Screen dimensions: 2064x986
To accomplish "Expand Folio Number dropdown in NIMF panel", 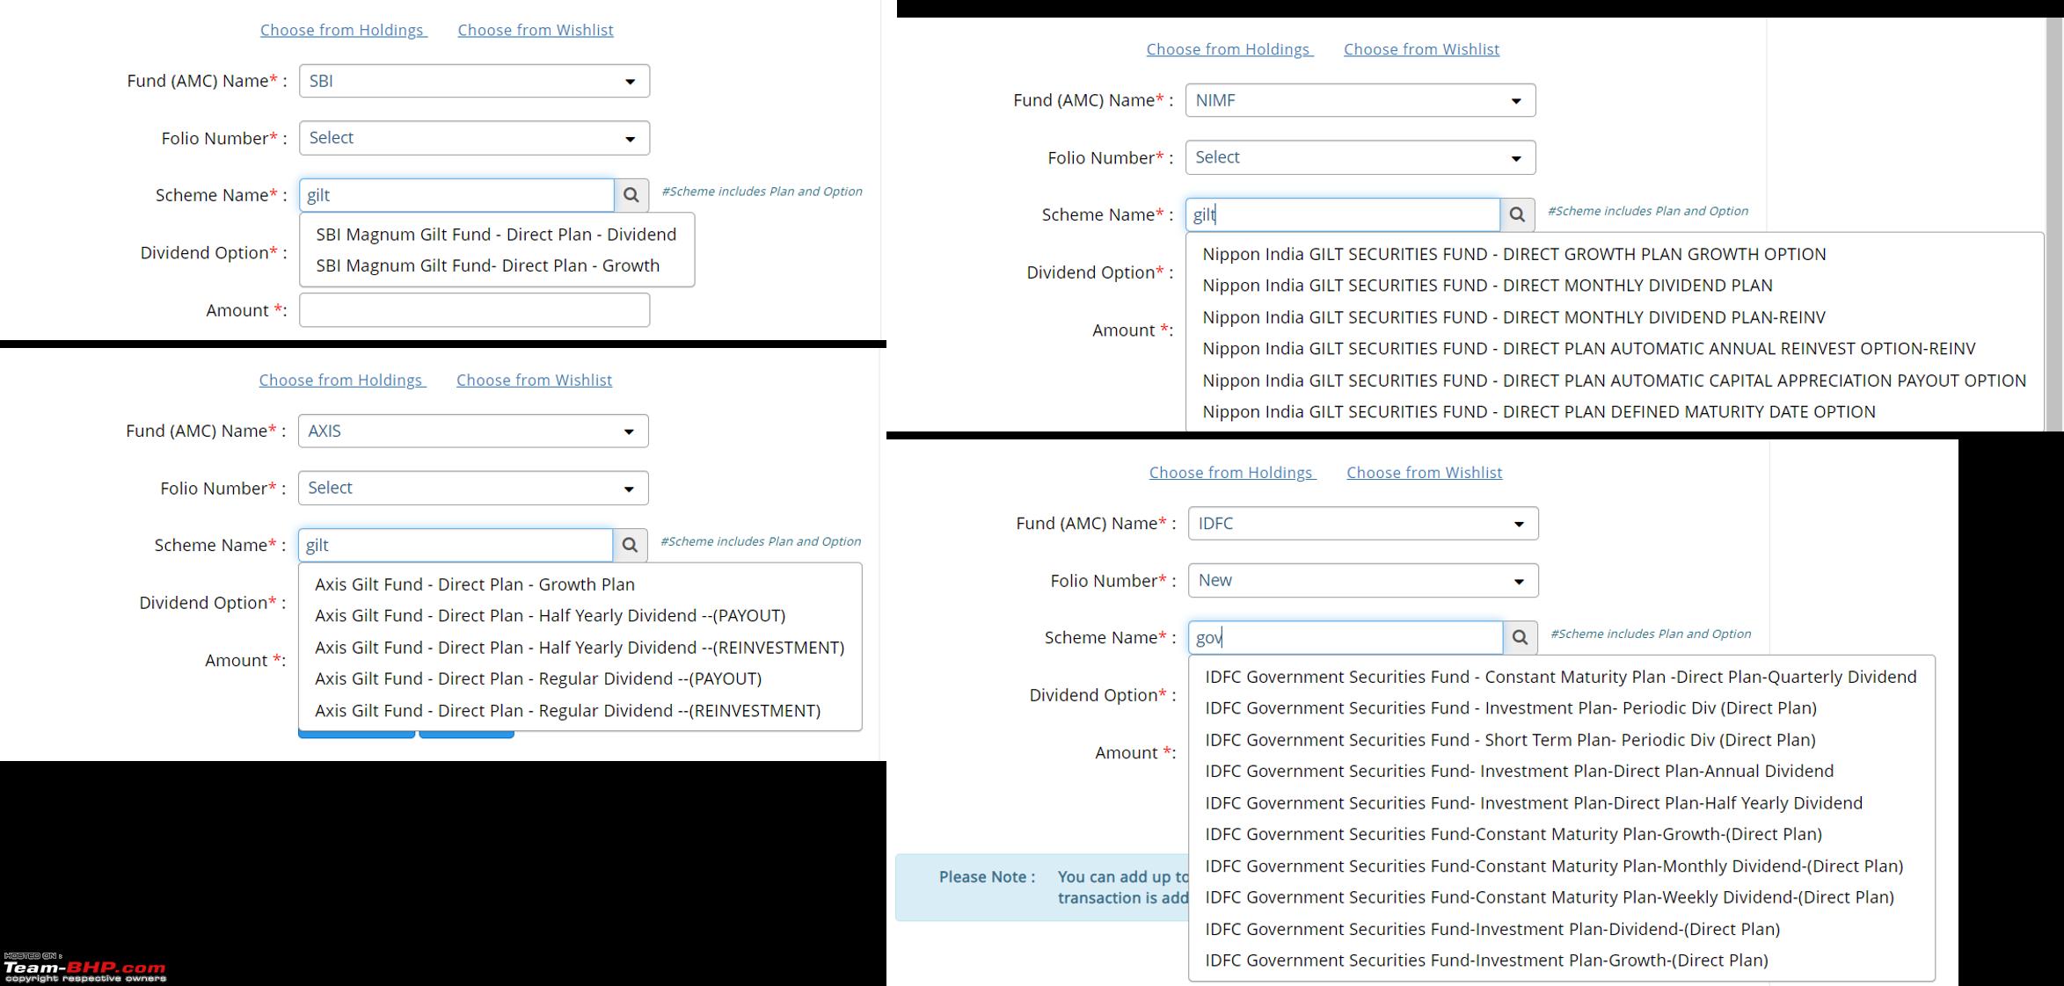I will click(x=1360, y=157).
